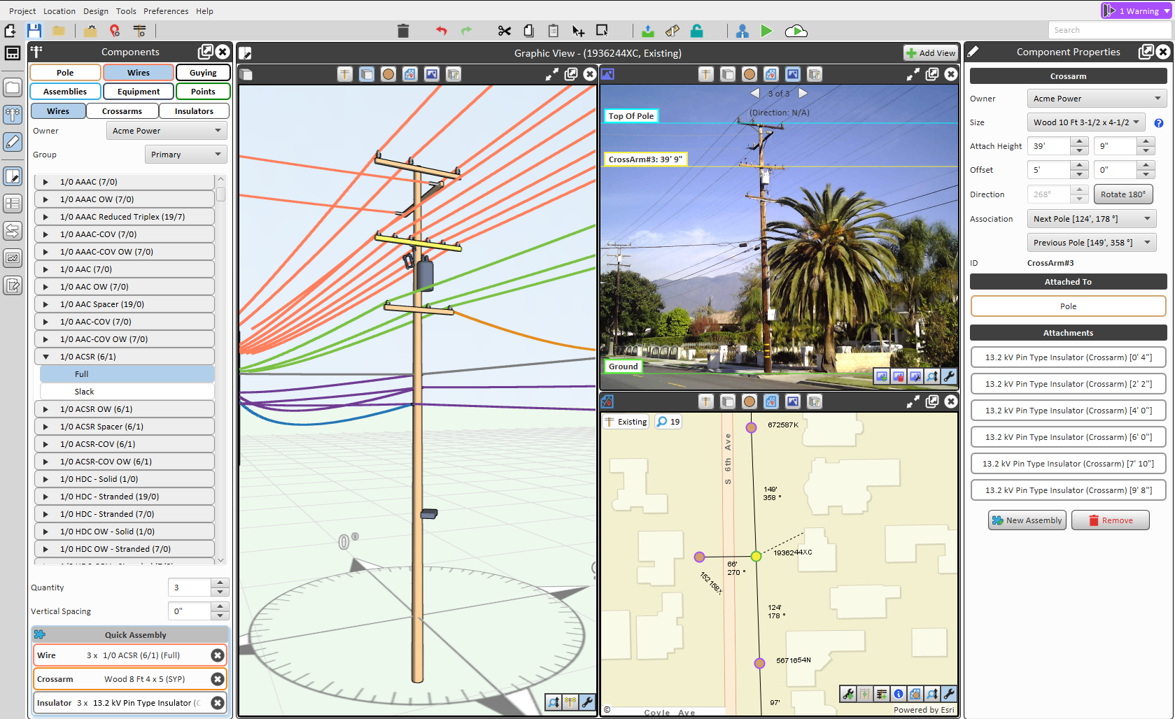
Task: Click the New Assembly button
Action: pos(1027,520)
